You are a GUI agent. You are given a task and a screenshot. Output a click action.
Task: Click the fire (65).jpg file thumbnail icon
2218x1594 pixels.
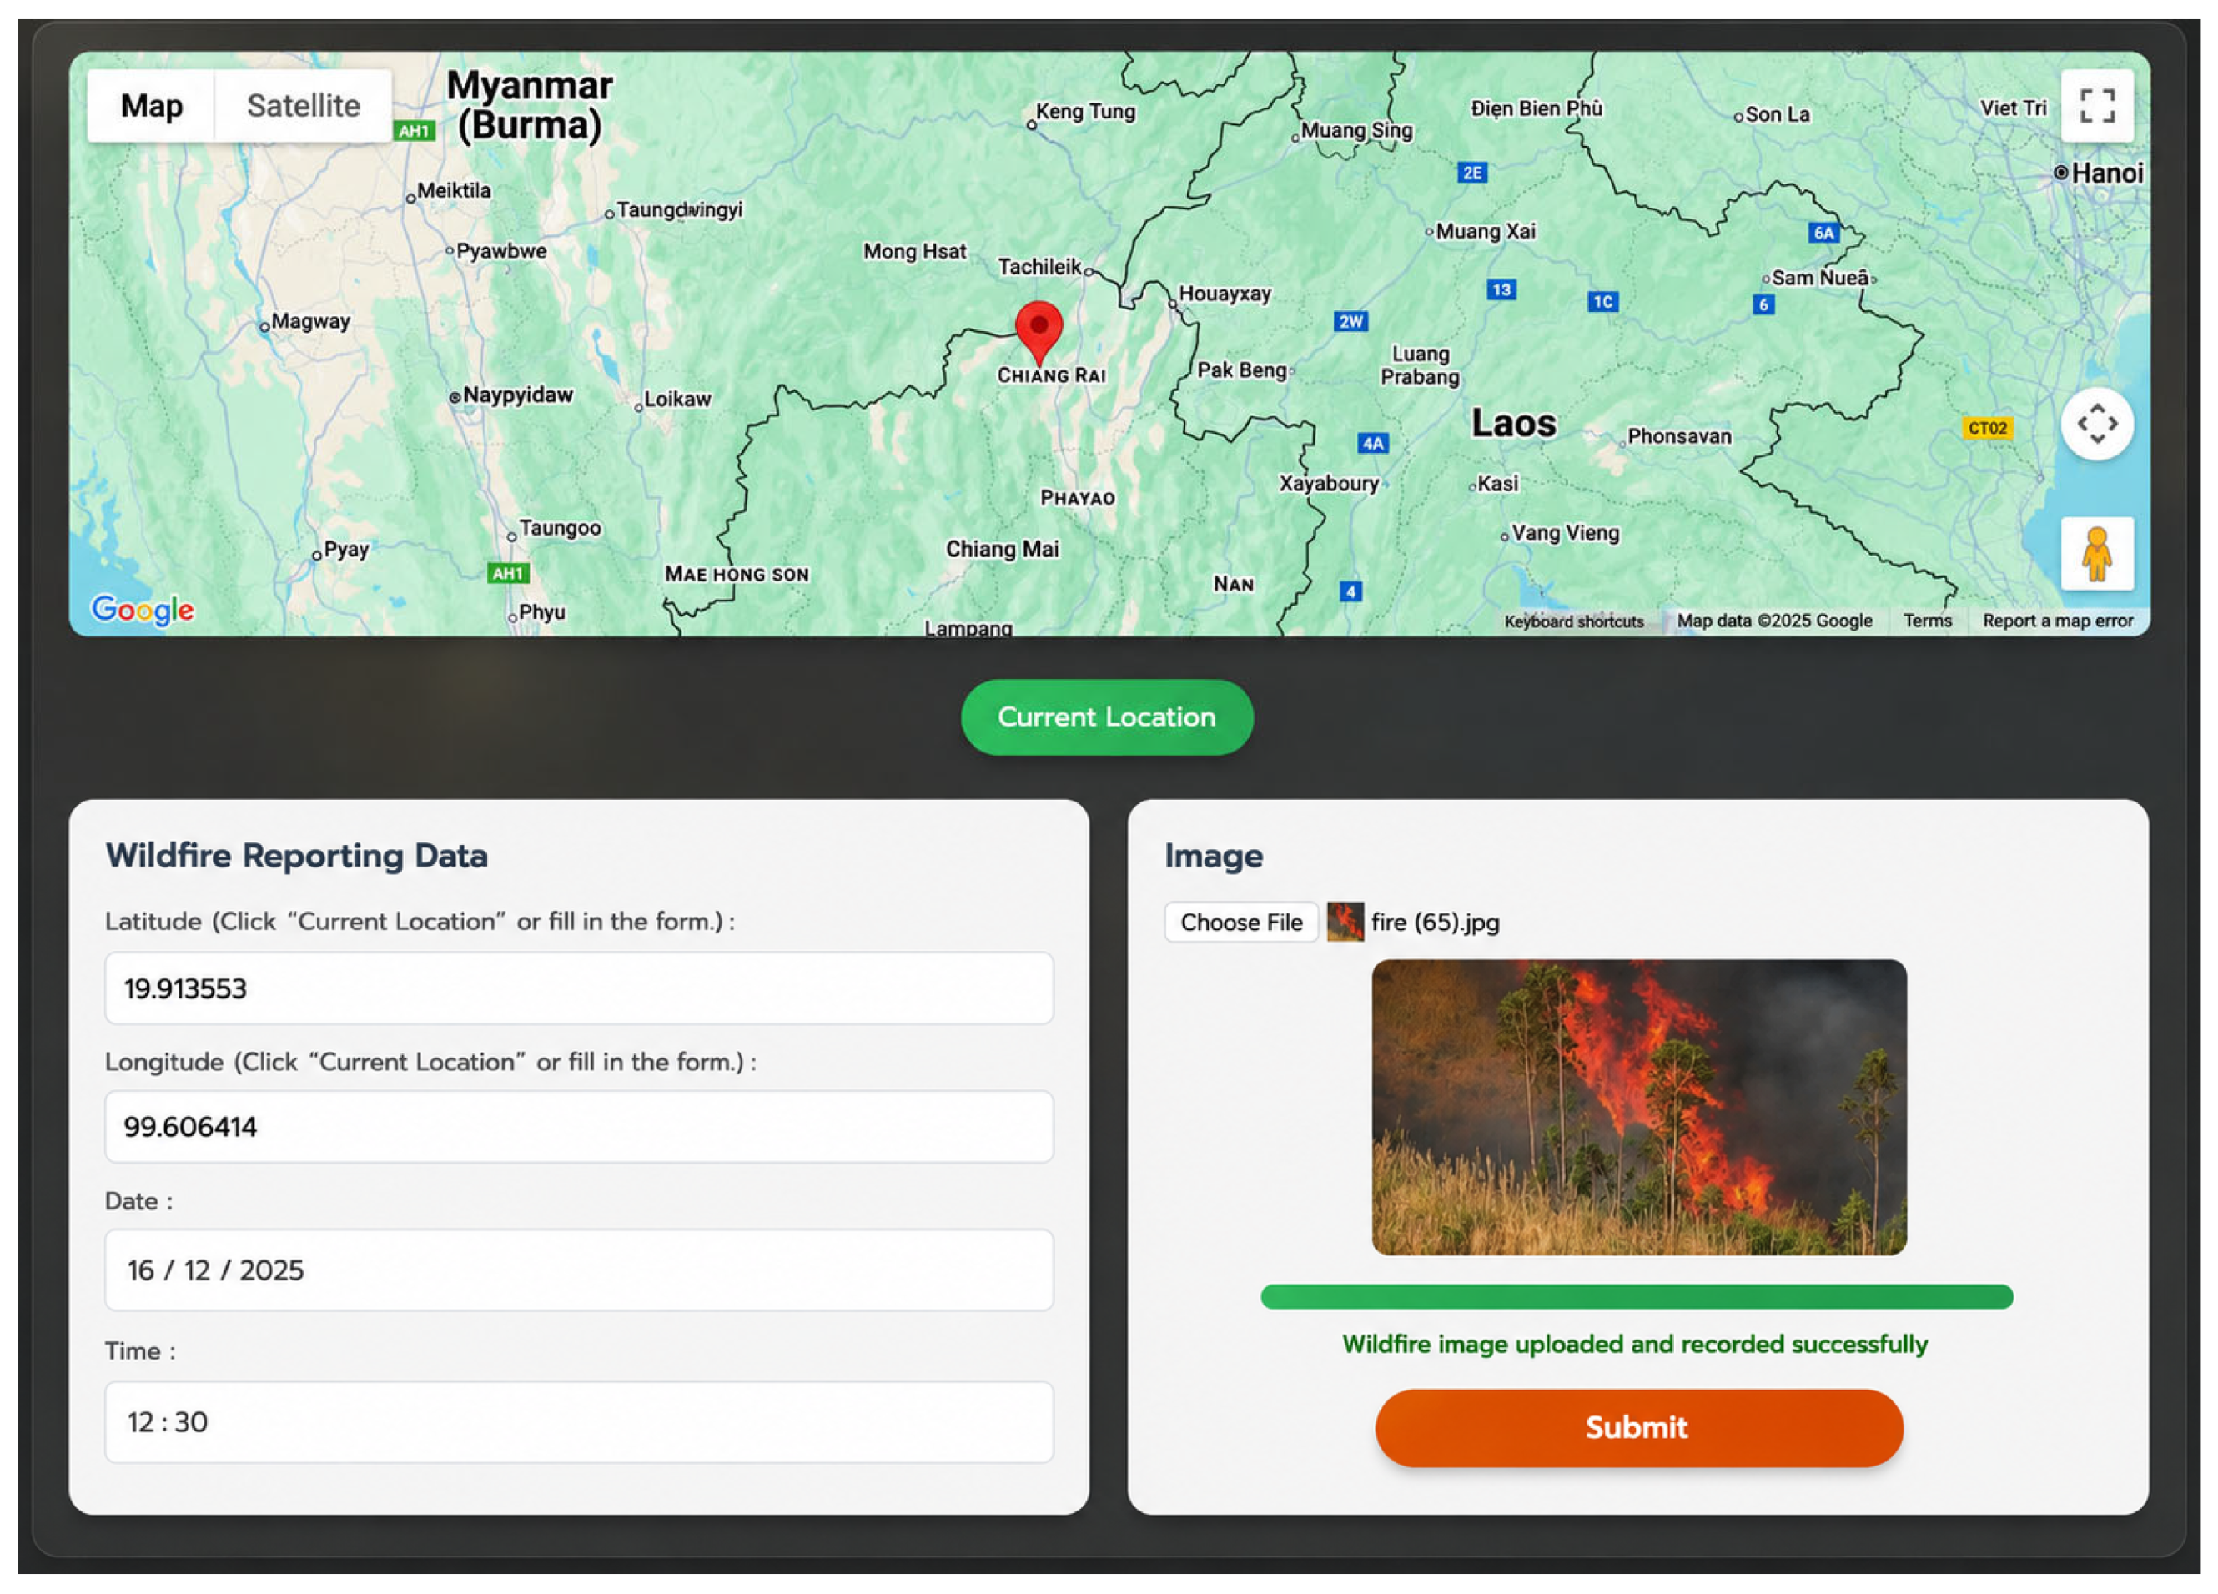(x=1345, y=923)
